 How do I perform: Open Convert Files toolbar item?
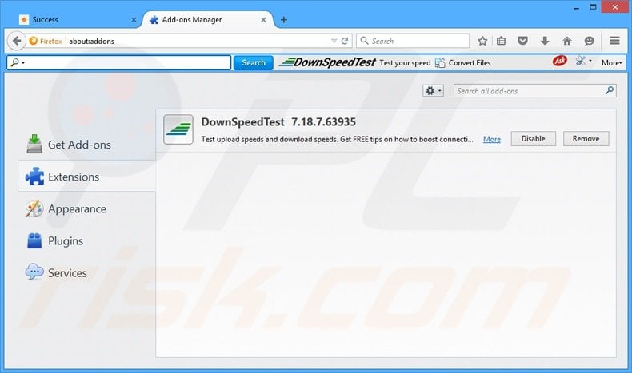463,63
